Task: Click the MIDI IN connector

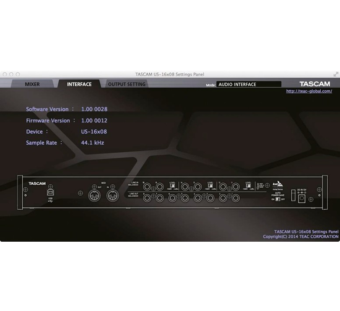Action: (113, 196)
